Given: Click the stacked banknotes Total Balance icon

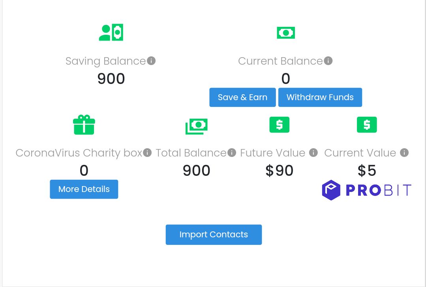Looking at the screenshot, I should point(197,127).
